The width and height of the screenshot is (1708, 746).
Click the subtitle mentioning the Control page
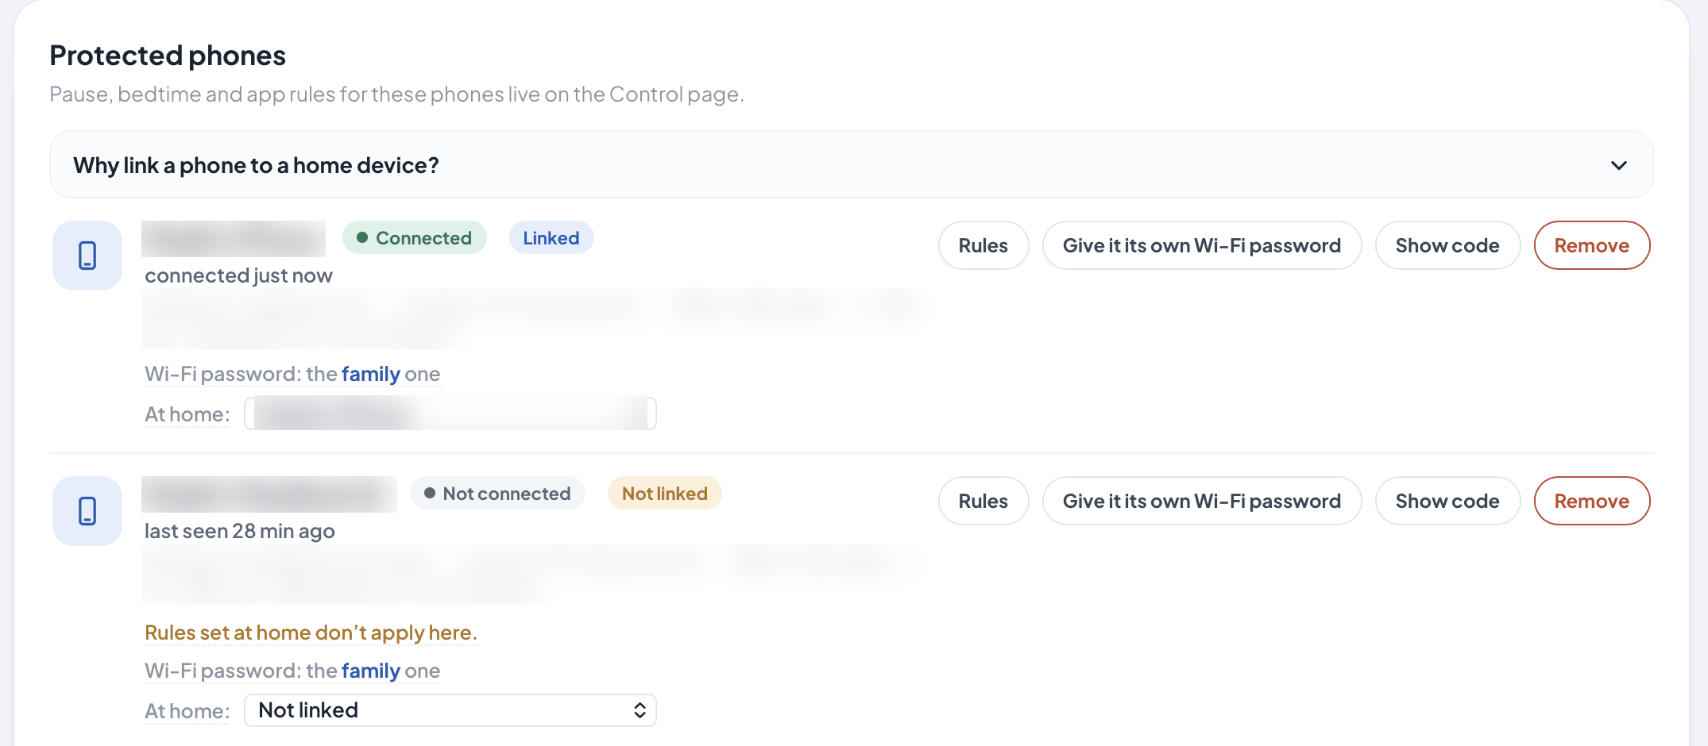396,94
